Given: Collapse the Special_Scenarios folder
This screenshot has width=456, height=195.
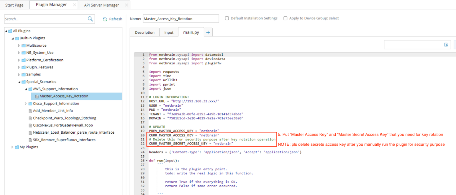Looking at the screenshot, I should (19, 82).
